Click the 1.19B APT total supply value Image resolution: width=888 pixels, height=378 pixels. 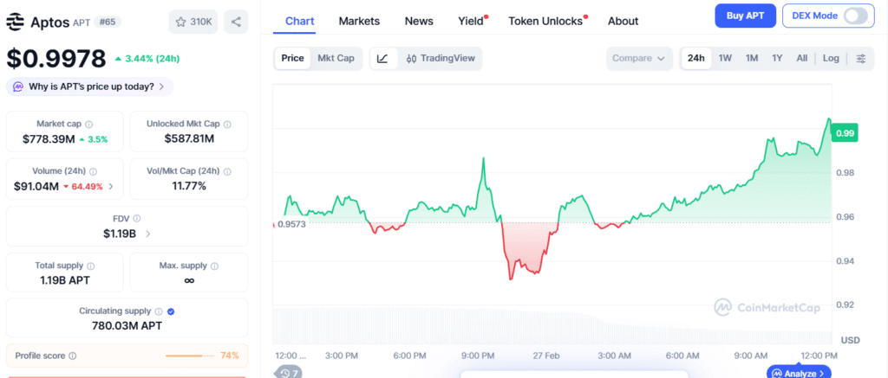[64, 280]
